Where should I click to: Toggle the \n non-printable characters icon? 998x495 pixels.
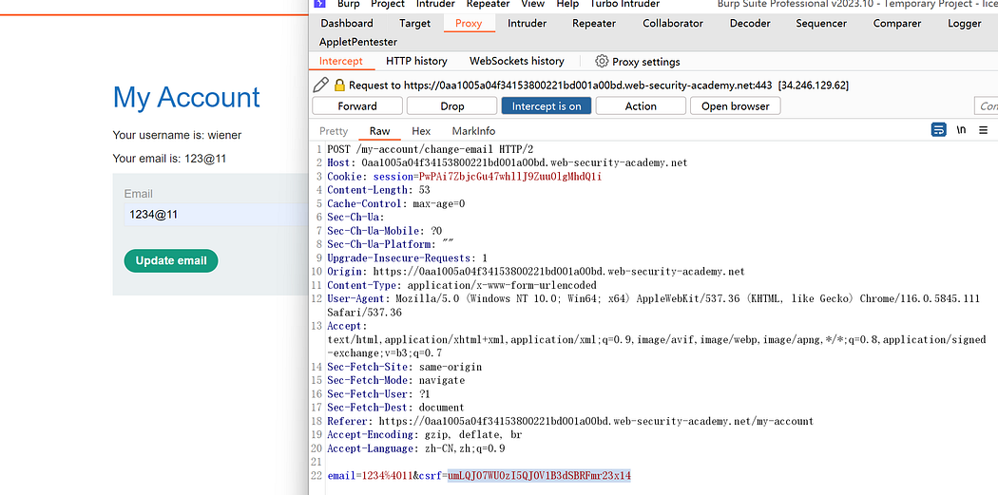point(961,130)
